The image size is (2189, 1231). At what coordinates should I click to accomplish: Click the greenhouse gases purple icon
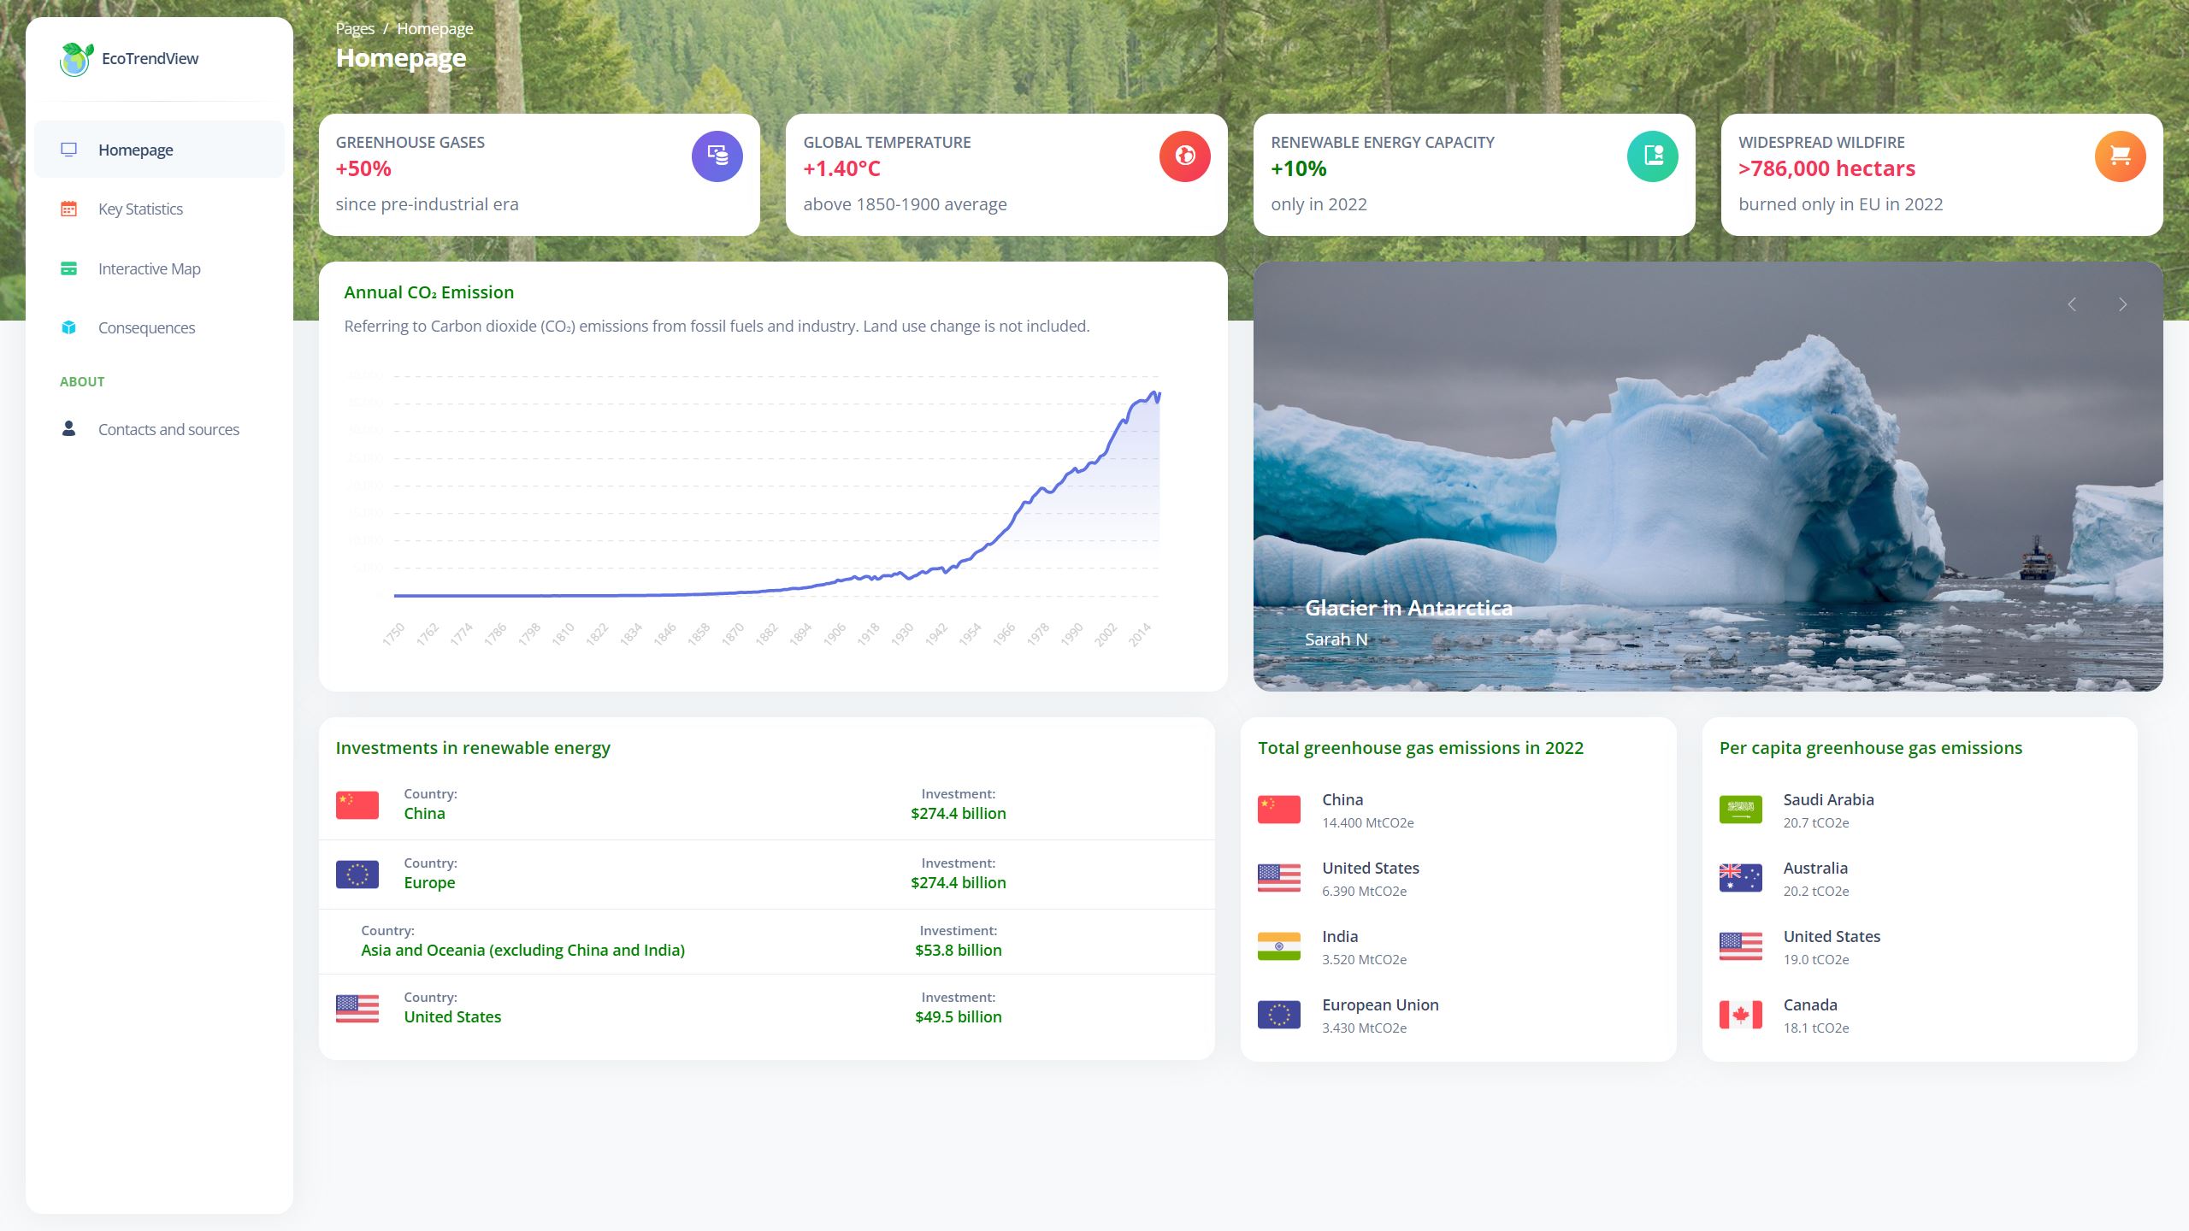717,153
